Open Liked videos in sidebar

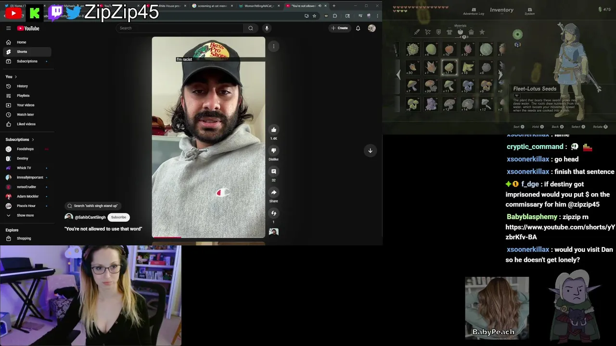click(27, 124)
